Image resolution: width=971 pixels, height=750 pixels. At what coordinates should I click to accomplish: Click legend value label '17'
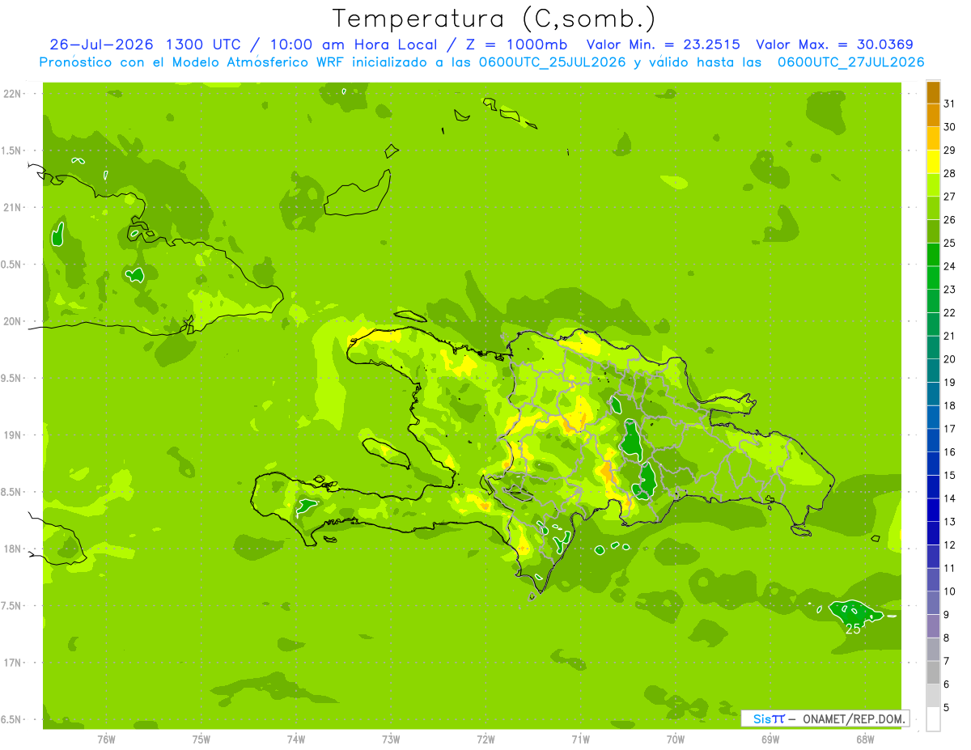[x=949, y=429]
